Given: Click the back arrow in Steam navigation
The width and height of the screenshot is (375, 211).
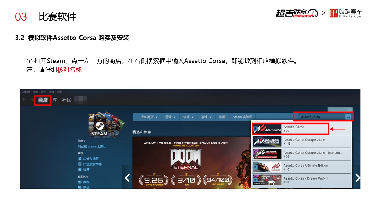Looking at the screenshot, I should click(x=24, y=100).
